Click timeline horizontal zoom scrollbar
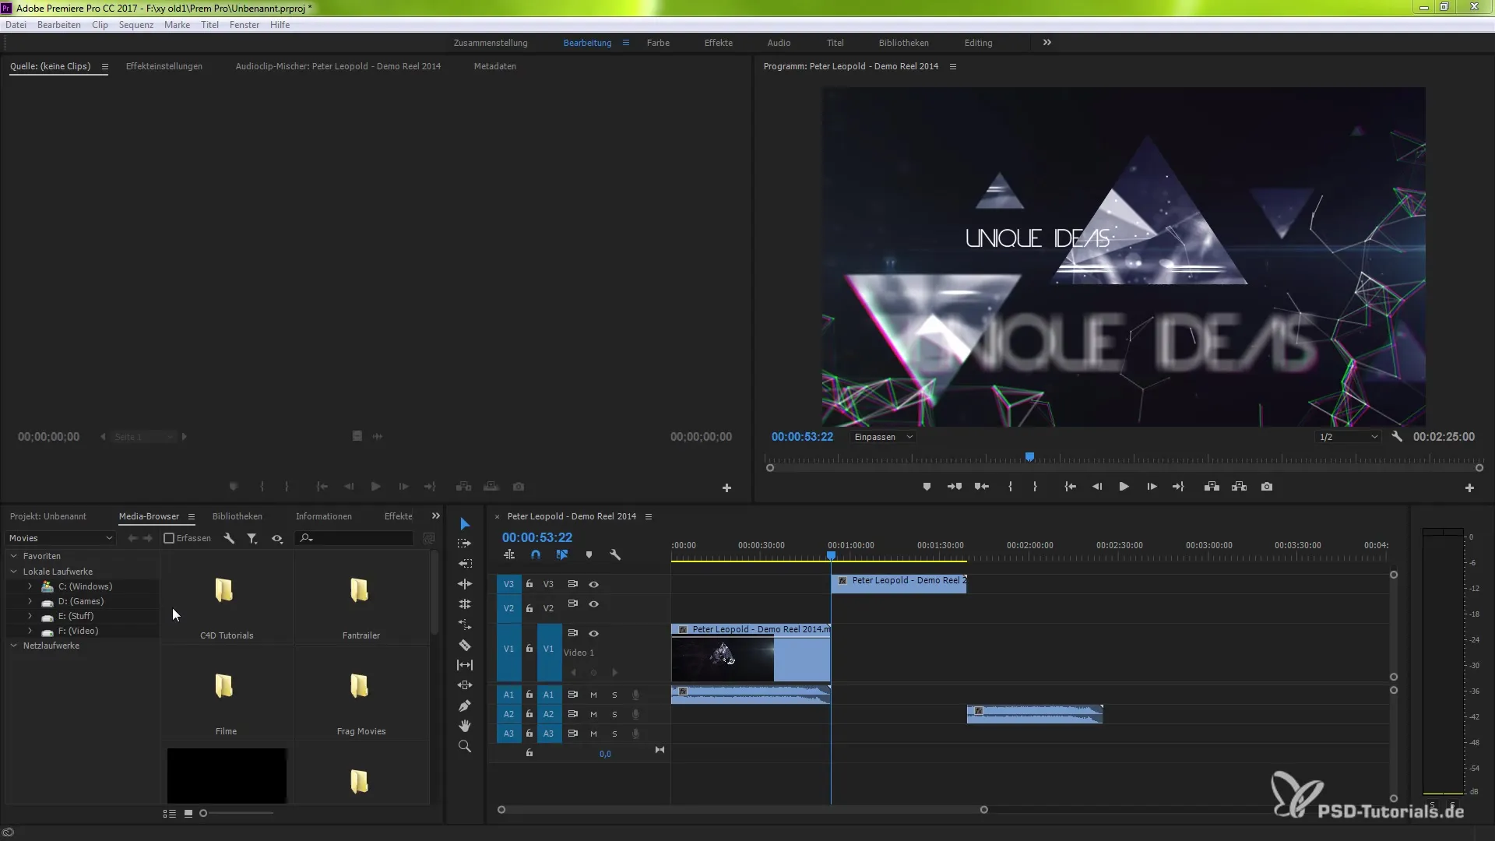 pyautogui.click(x=743, y=810)
